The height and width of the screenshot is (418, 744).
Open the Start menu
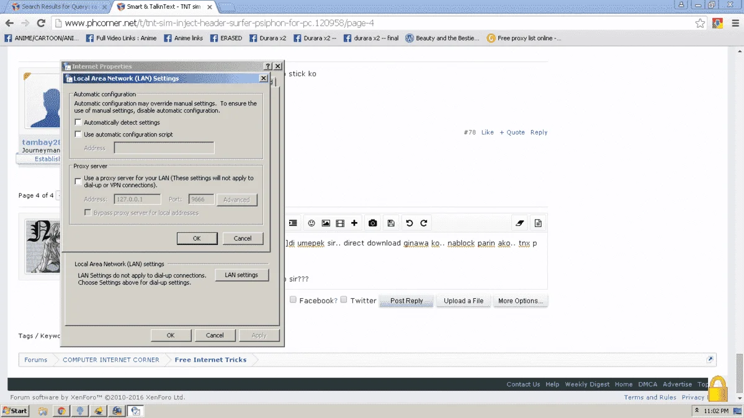[15, 411]
